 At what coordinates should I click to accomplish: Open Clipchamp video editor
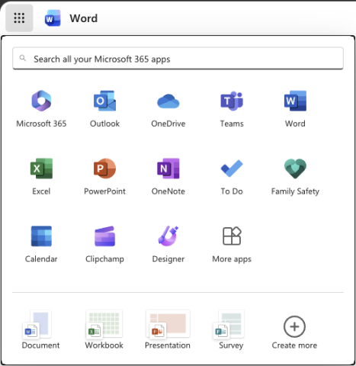tap(104, 244)
